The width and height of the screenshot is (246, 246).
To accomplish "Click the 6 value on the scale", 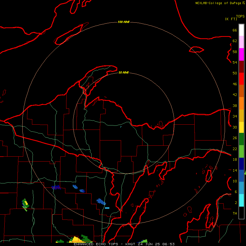I will pyautogui.click(x=236, y=192).
